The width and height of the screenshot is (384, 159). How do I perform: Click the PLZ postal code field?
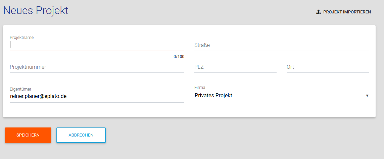(235, 67)
